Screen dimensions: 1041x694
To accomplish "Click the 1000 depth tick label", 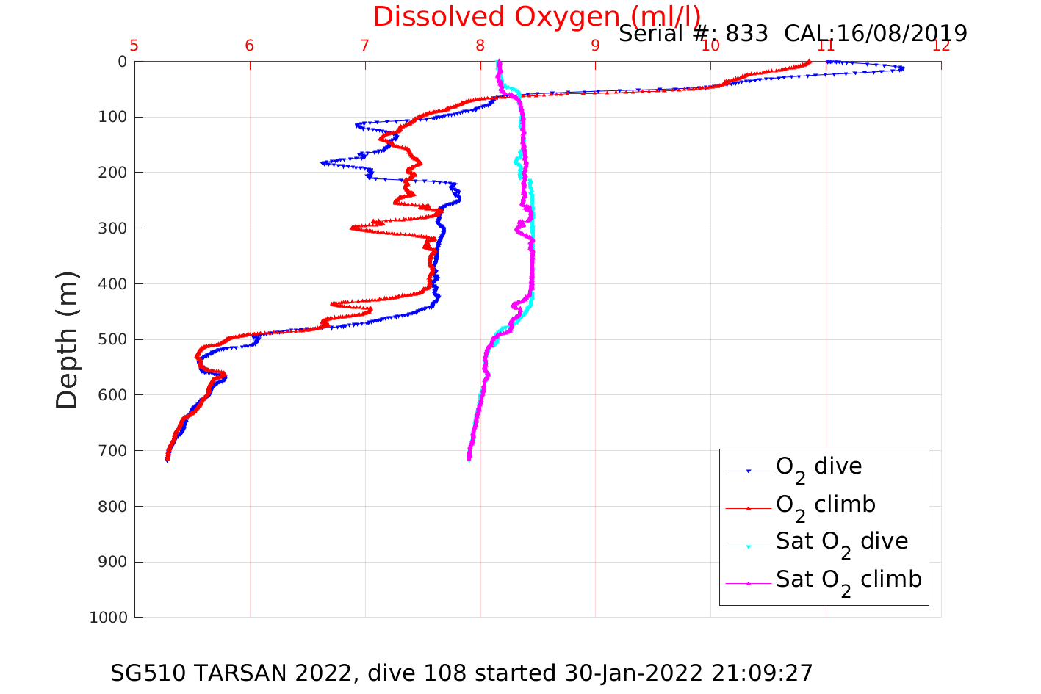I will click(x=108, y=618).
